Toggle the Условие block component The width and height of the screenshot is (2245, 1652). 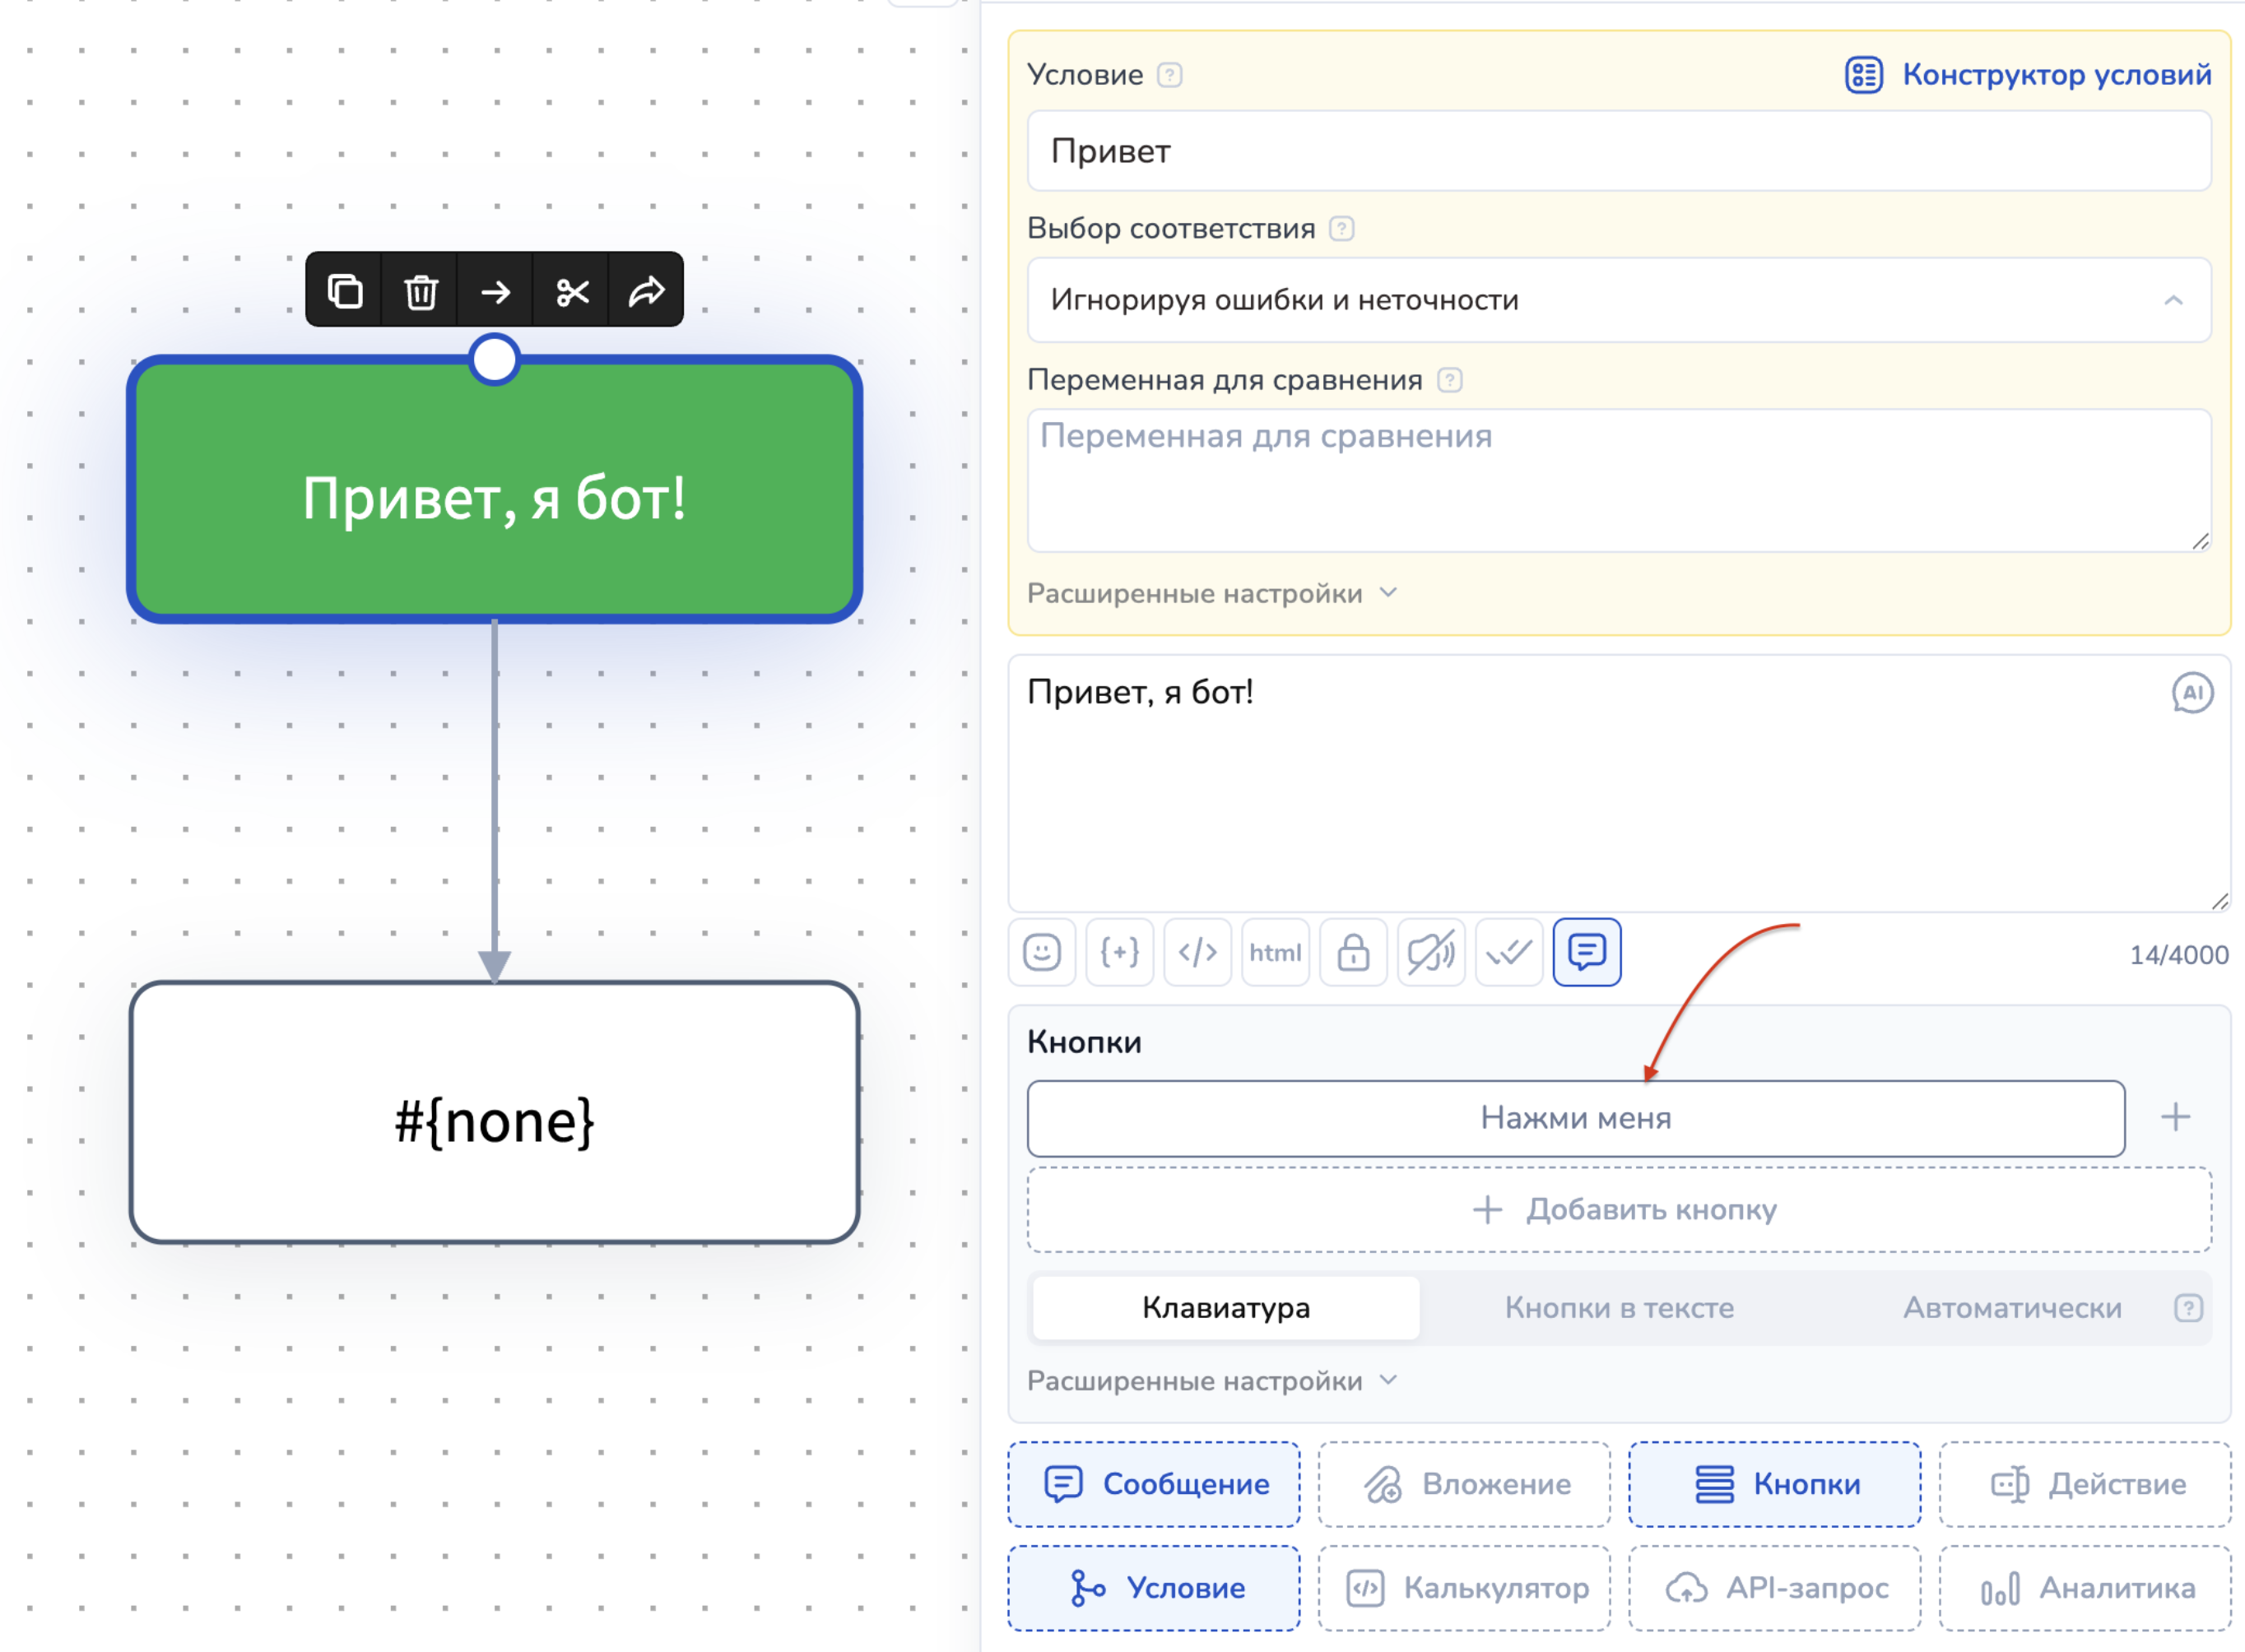1154,1588
